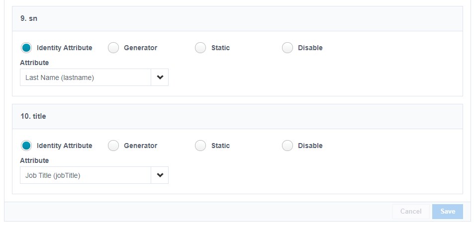Choose the Generator radio circle under sn
This screenshot has height=228, width=474.
113,48
